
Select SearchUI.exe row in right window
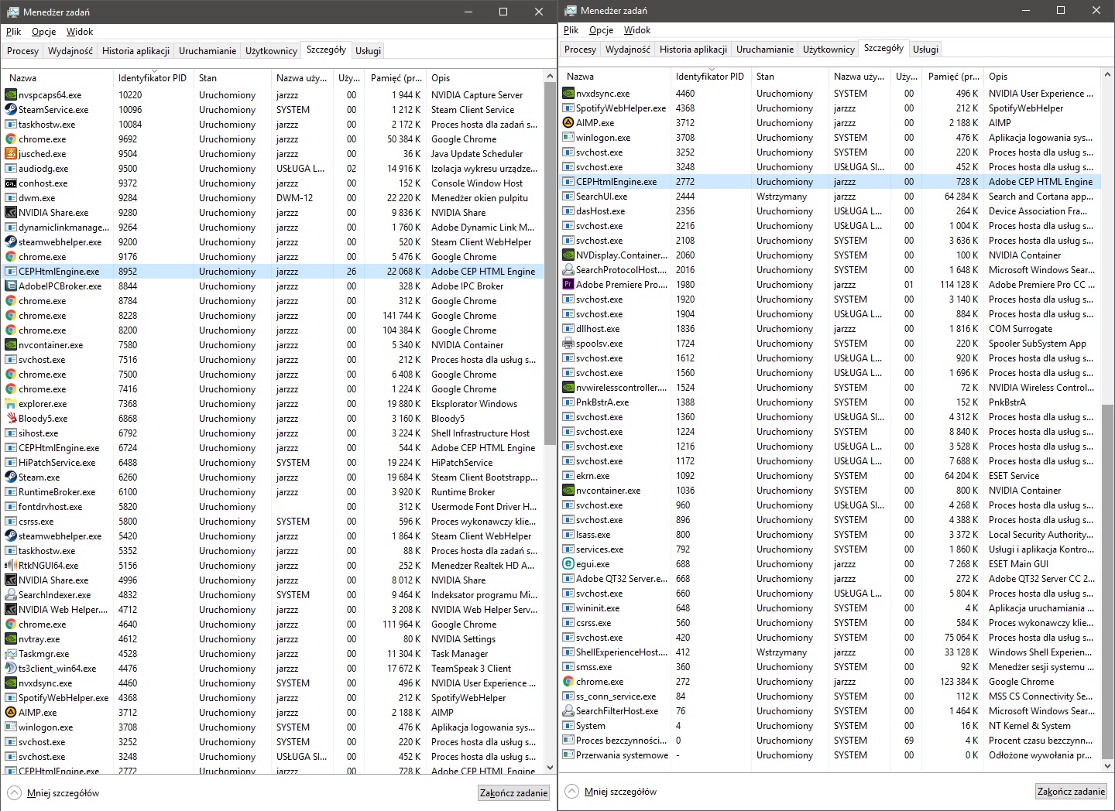pyautogui.click(x=830, y=197)
